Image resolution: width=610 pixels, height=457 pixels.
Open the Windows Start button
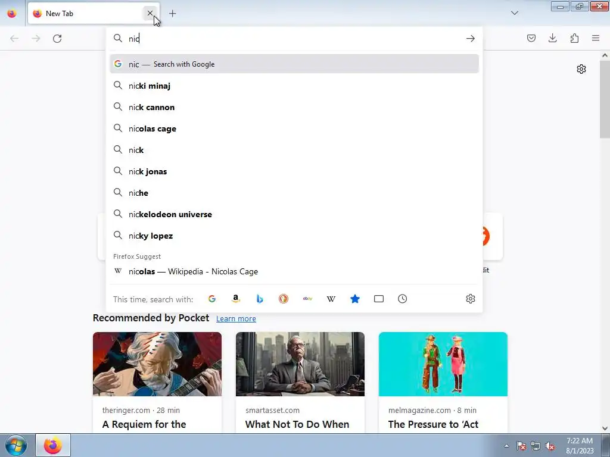(x=16, y=445)
